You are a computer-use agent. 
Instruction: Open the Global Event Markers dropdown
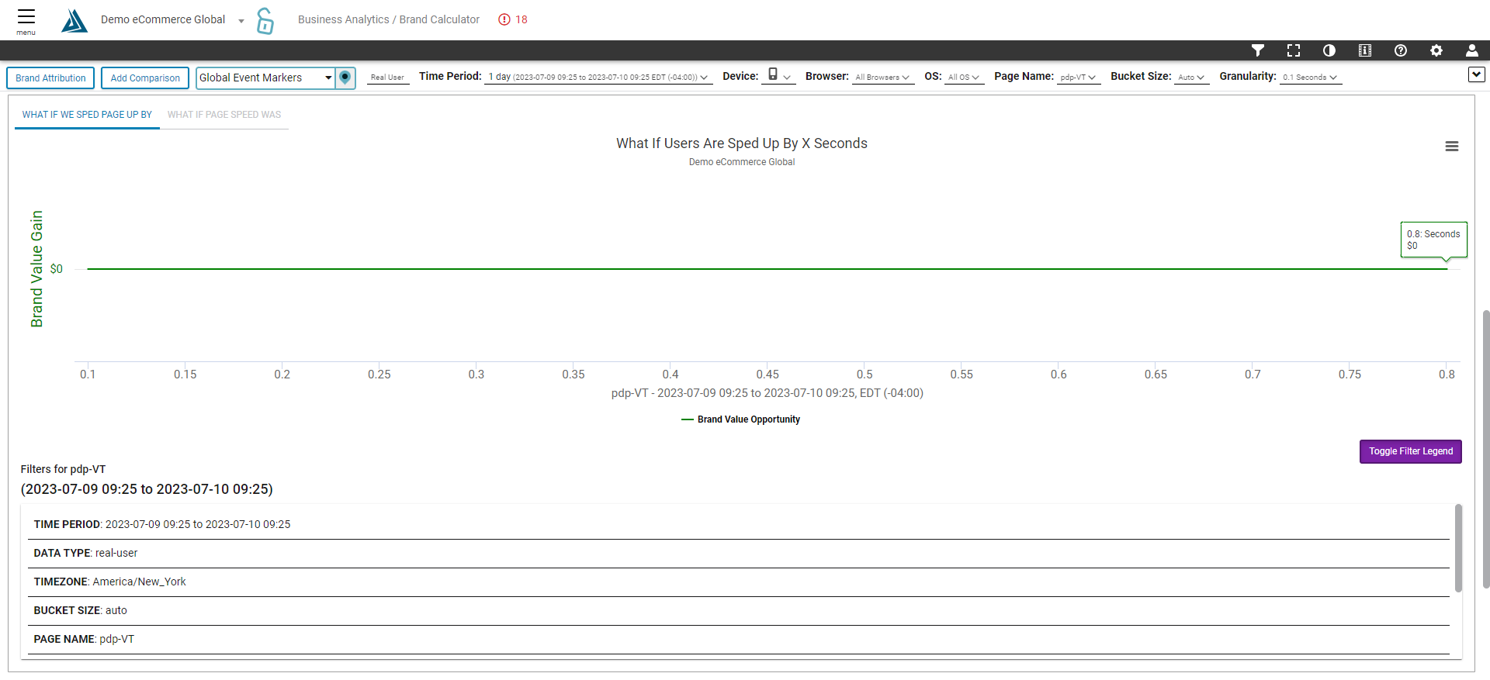(x=265, y=78)
